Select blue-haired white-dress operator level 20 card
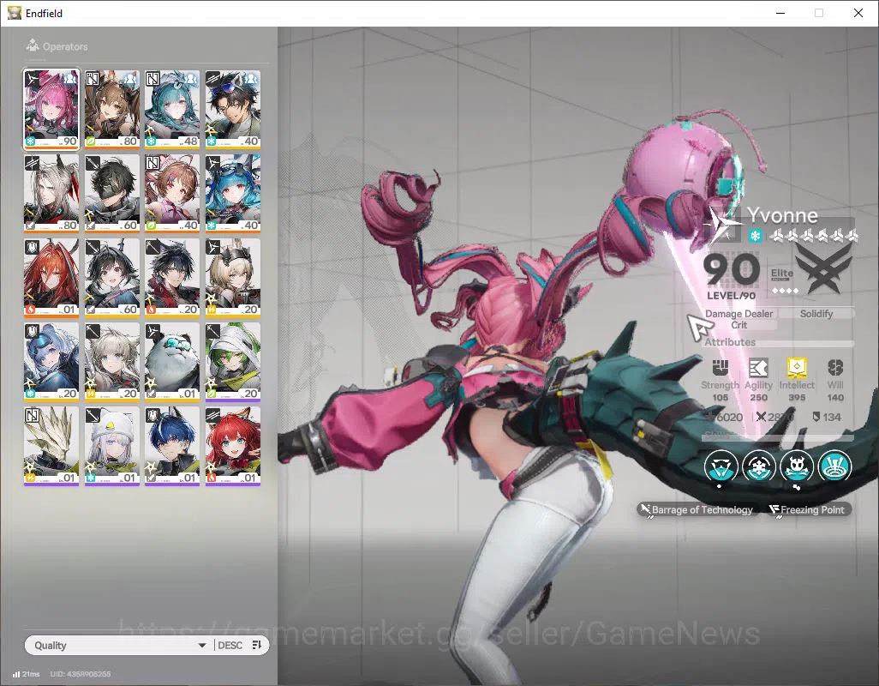Viewport: 879px width, 686px height. (x=51, y=362)
